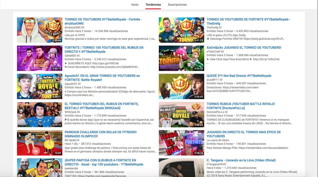Viewport: 318px width, 177px height.
Task: Click '14.294.596 visualizaciones' view count
Action: pos(111,31)
